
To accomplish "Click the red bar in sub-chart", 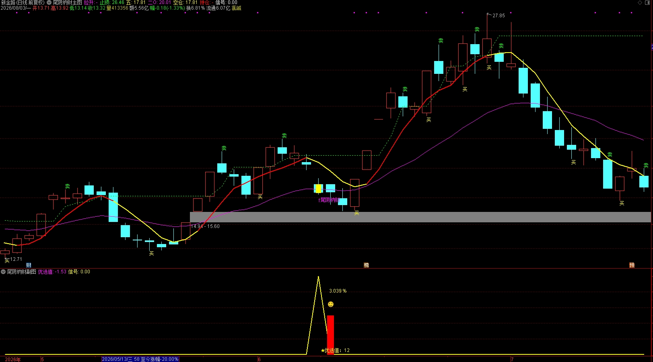I will 330,335.
